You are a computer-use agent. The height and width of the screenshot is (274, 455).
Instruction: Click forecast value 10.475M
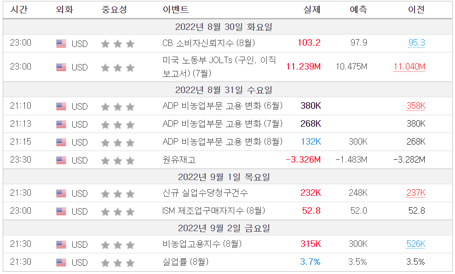click(x=351, y=66)
